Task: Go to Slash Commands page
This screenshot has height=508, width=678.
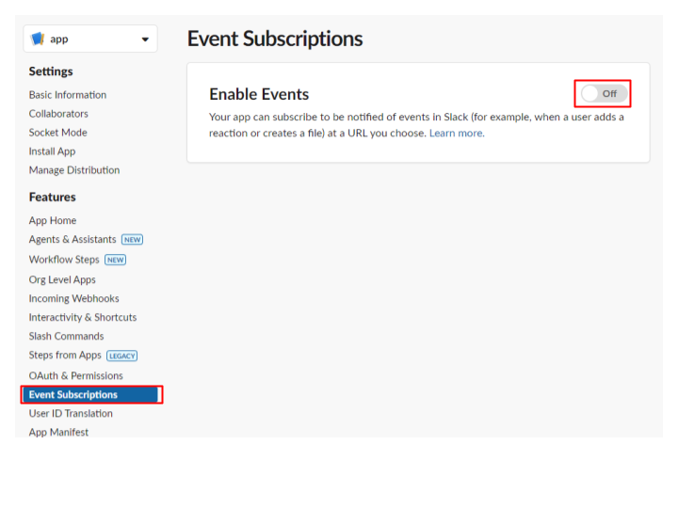Action: [x=66, y=336]
